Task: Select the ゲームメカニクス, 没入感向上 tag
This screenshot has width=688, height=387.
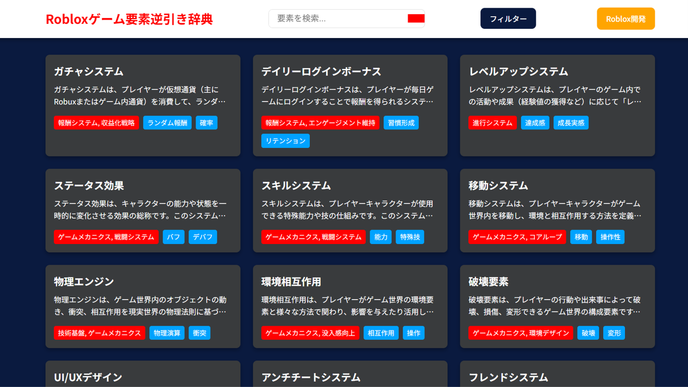Action: 310,333
